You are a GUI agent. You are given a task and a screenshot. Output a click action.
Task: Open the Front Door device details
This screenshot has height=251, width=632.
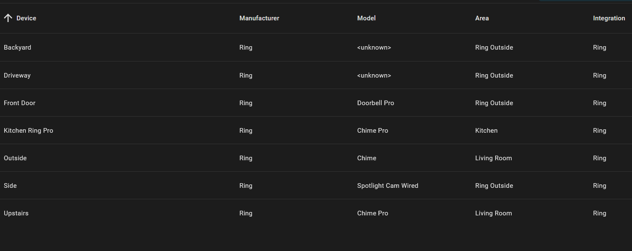pyautogui.click(x=19, y=103)
